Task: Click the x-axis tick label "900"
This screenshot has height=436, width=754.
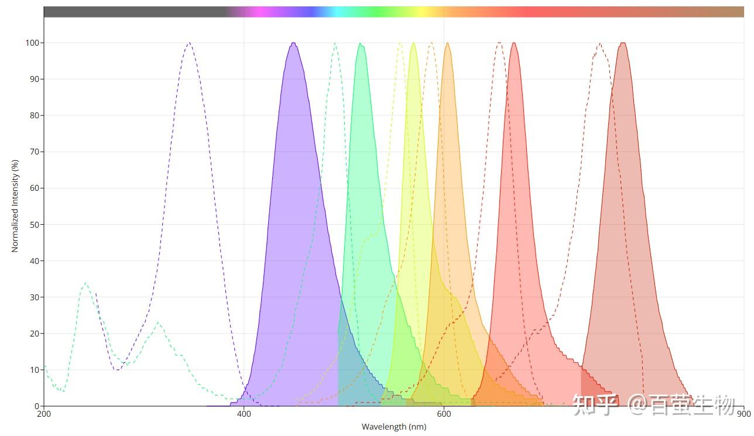Action: [743, 414]
